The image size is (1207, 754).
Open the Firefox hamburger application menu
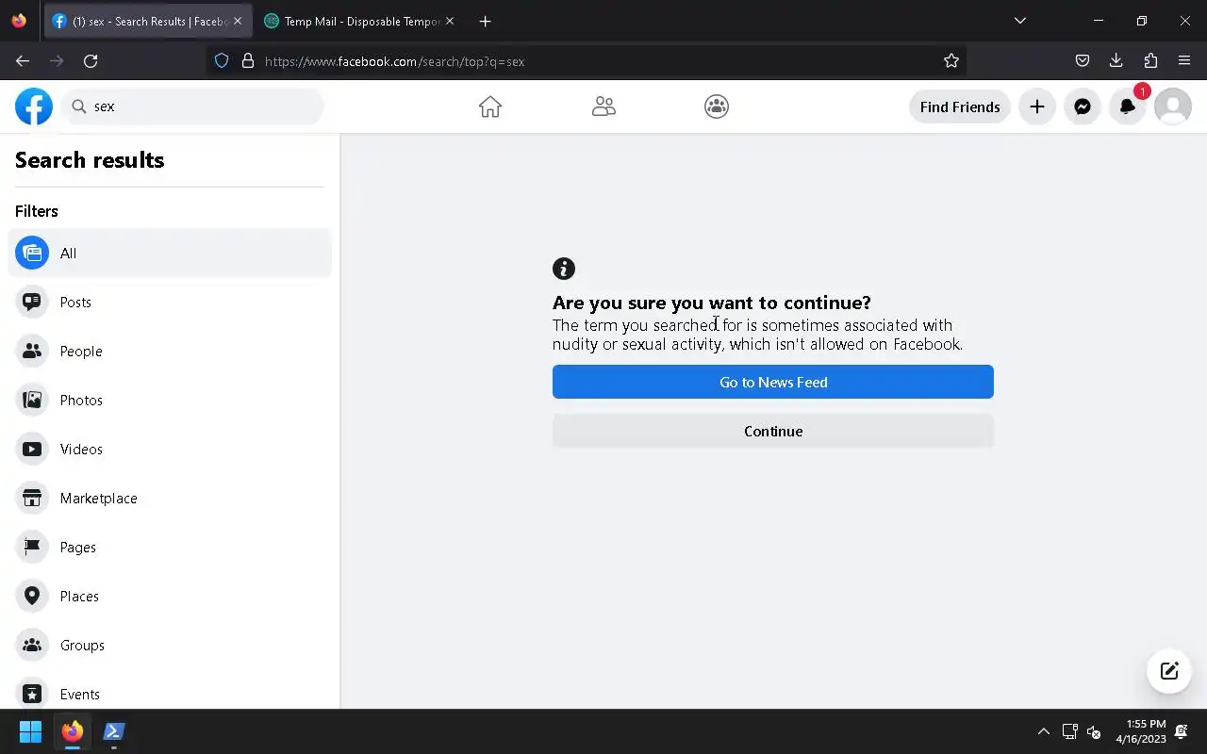pos(1184,60)
